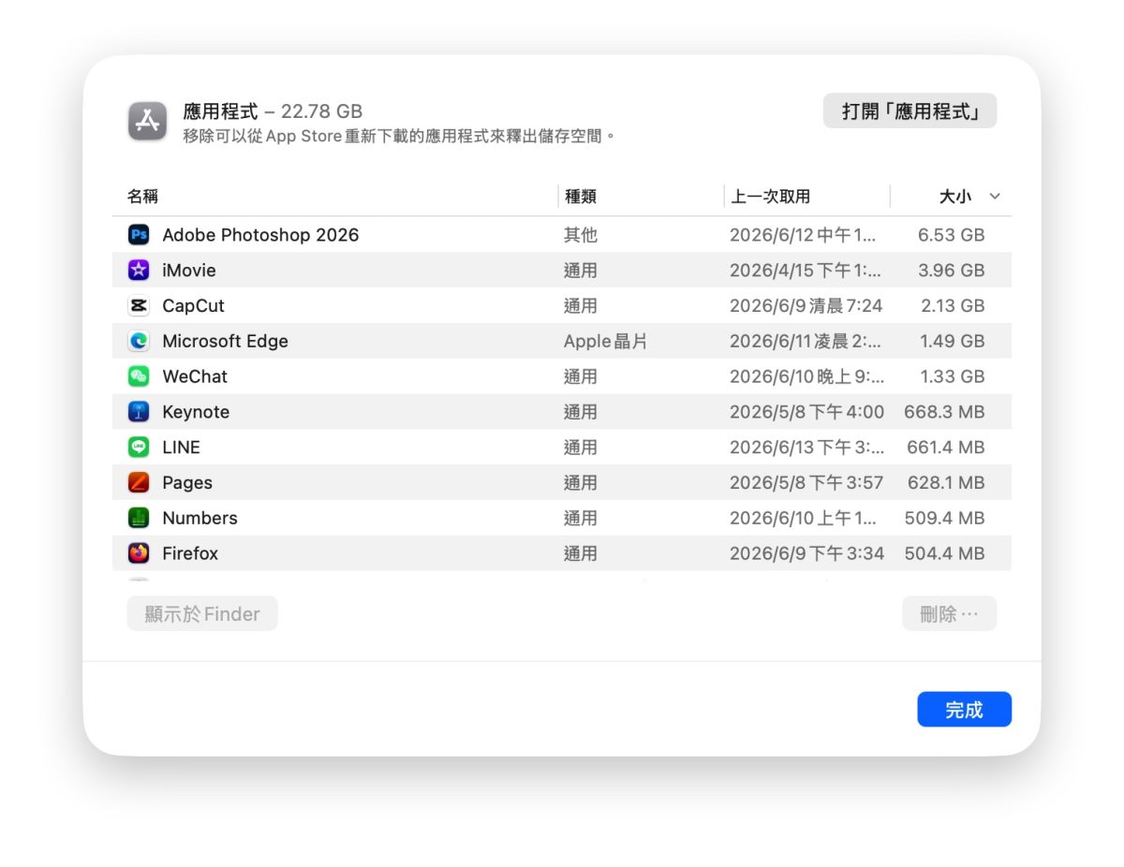Select the CapCut row name

193,306
